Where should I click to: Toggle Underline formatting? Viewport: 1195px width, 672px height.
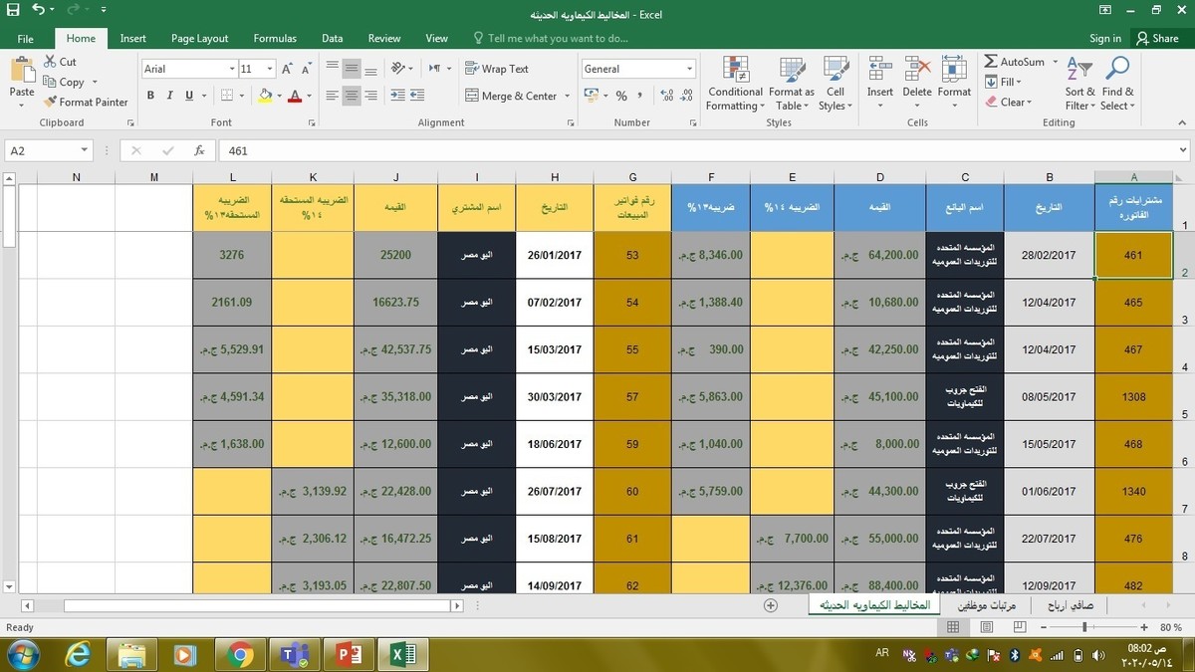[x=189, y=96]
